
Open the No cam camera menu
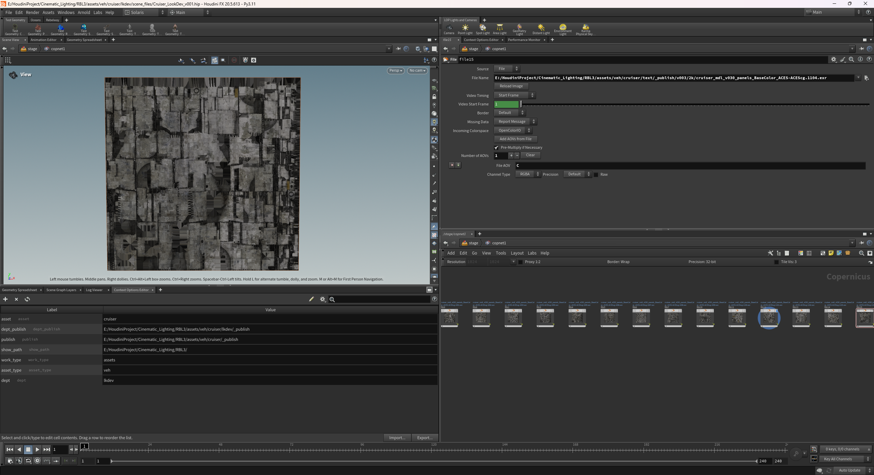tap(417, 71)
